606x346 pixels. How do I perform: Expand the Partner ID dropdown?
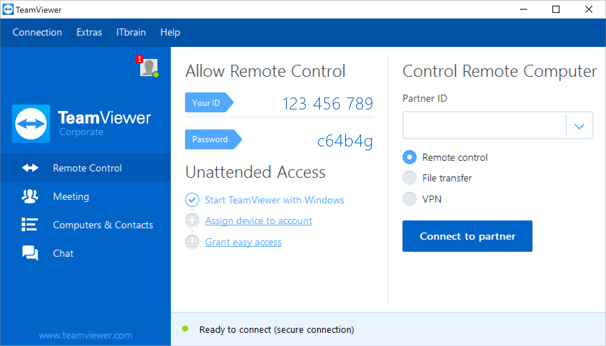(580, 125)
